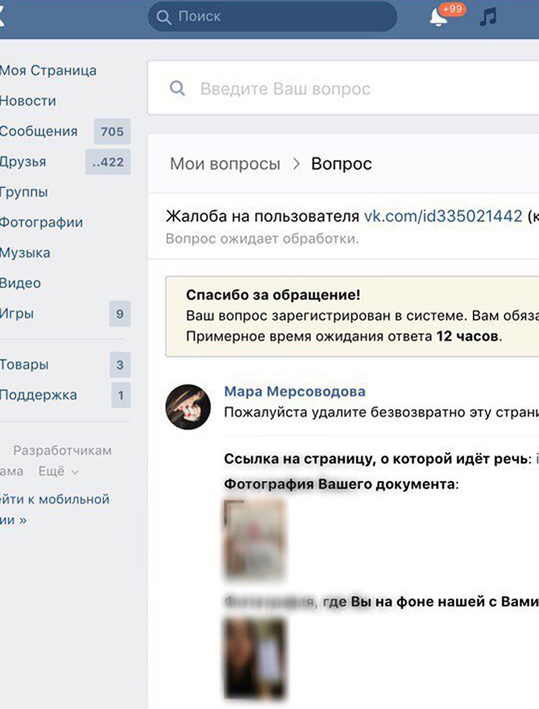Click Мара Мерсоводова's round avatar
This screenshot has height=709, width=539.
(188, 407)
